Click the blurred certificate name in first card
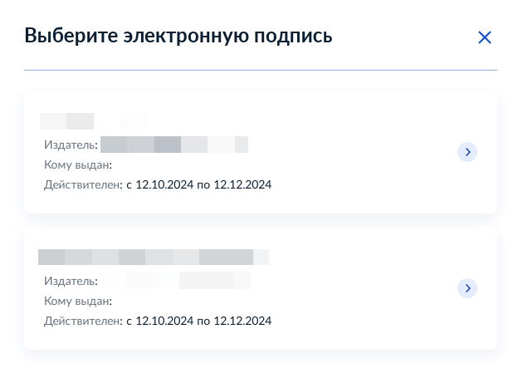Screen dimensions: 518x373 pos(93,121)
